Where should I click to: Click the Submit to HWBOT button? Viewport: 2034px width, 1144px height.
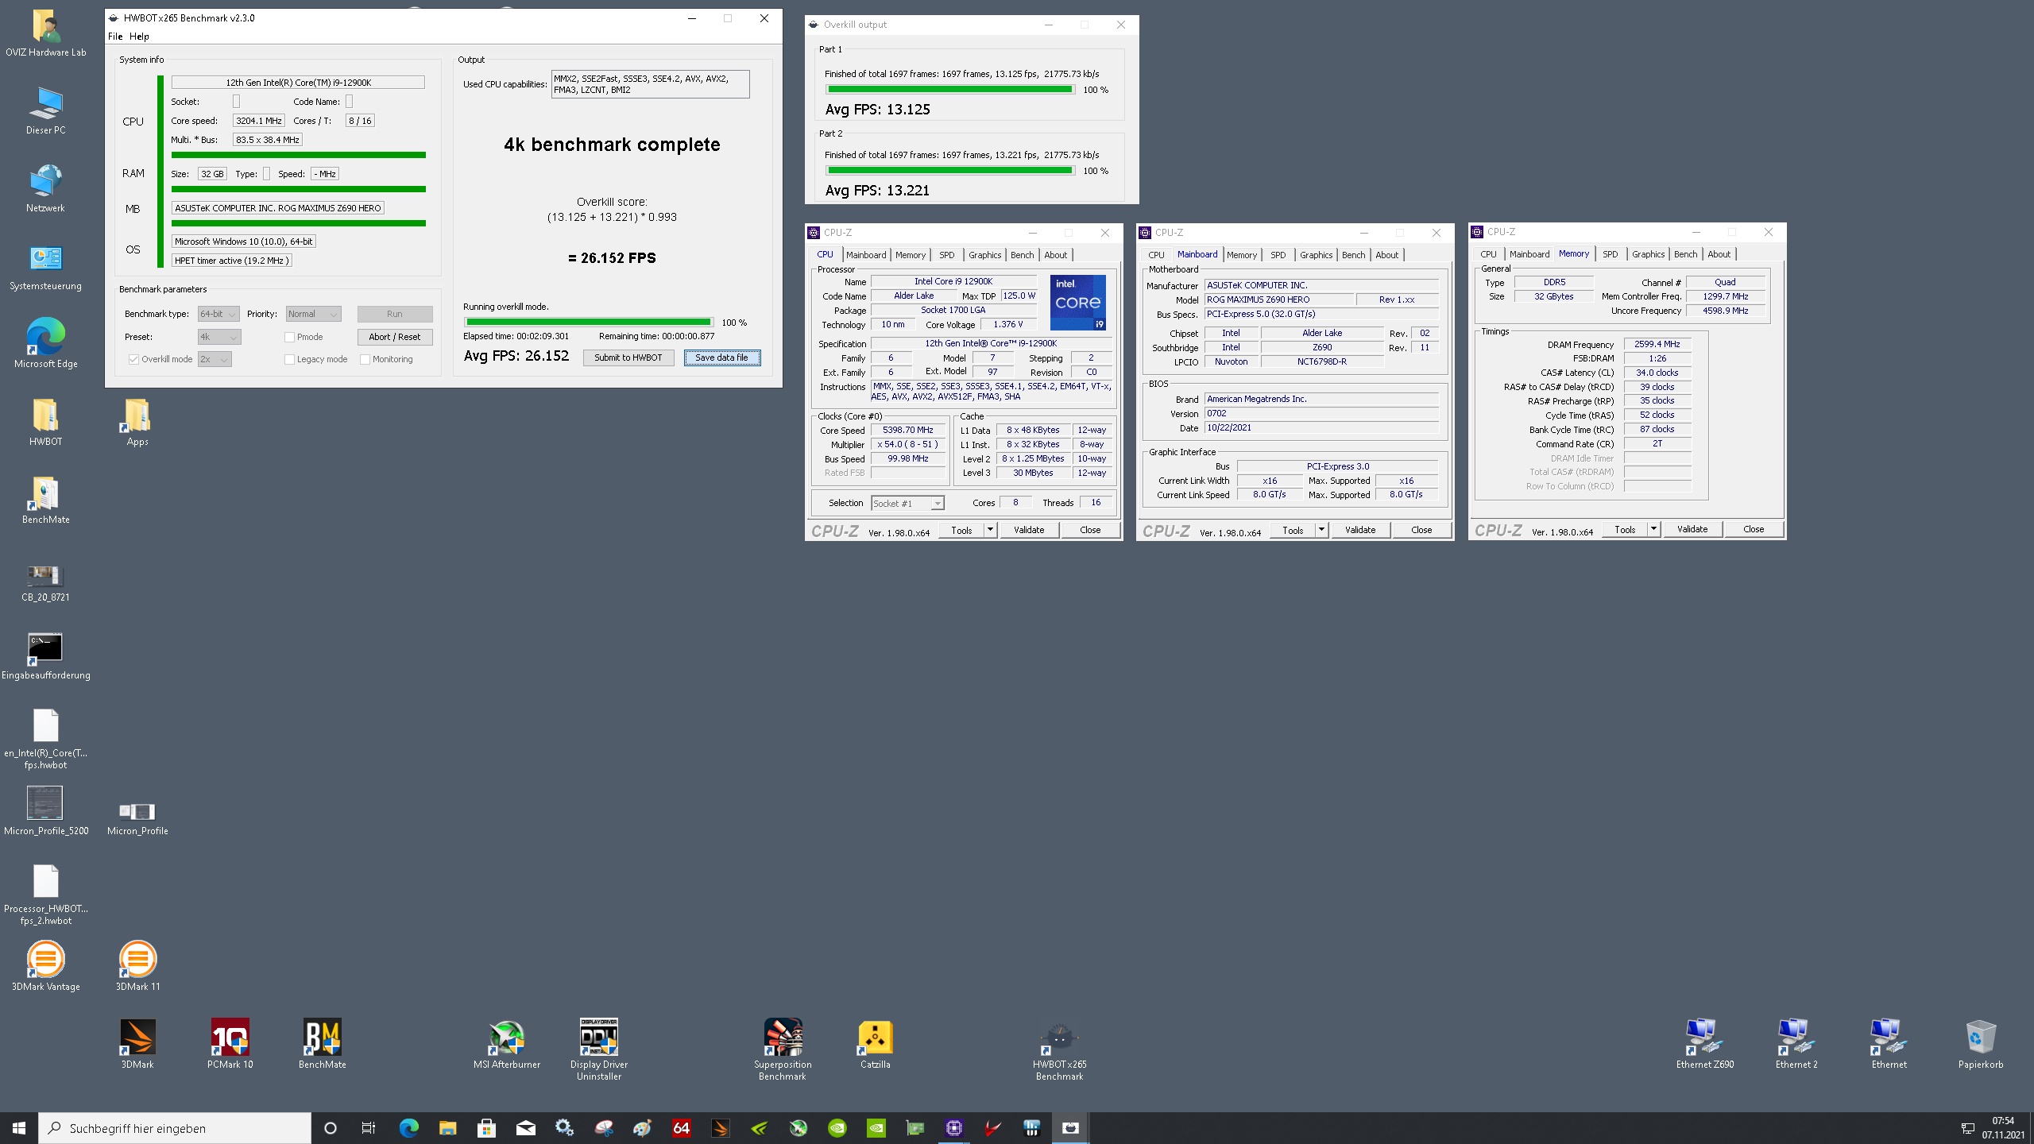(628, 357)
